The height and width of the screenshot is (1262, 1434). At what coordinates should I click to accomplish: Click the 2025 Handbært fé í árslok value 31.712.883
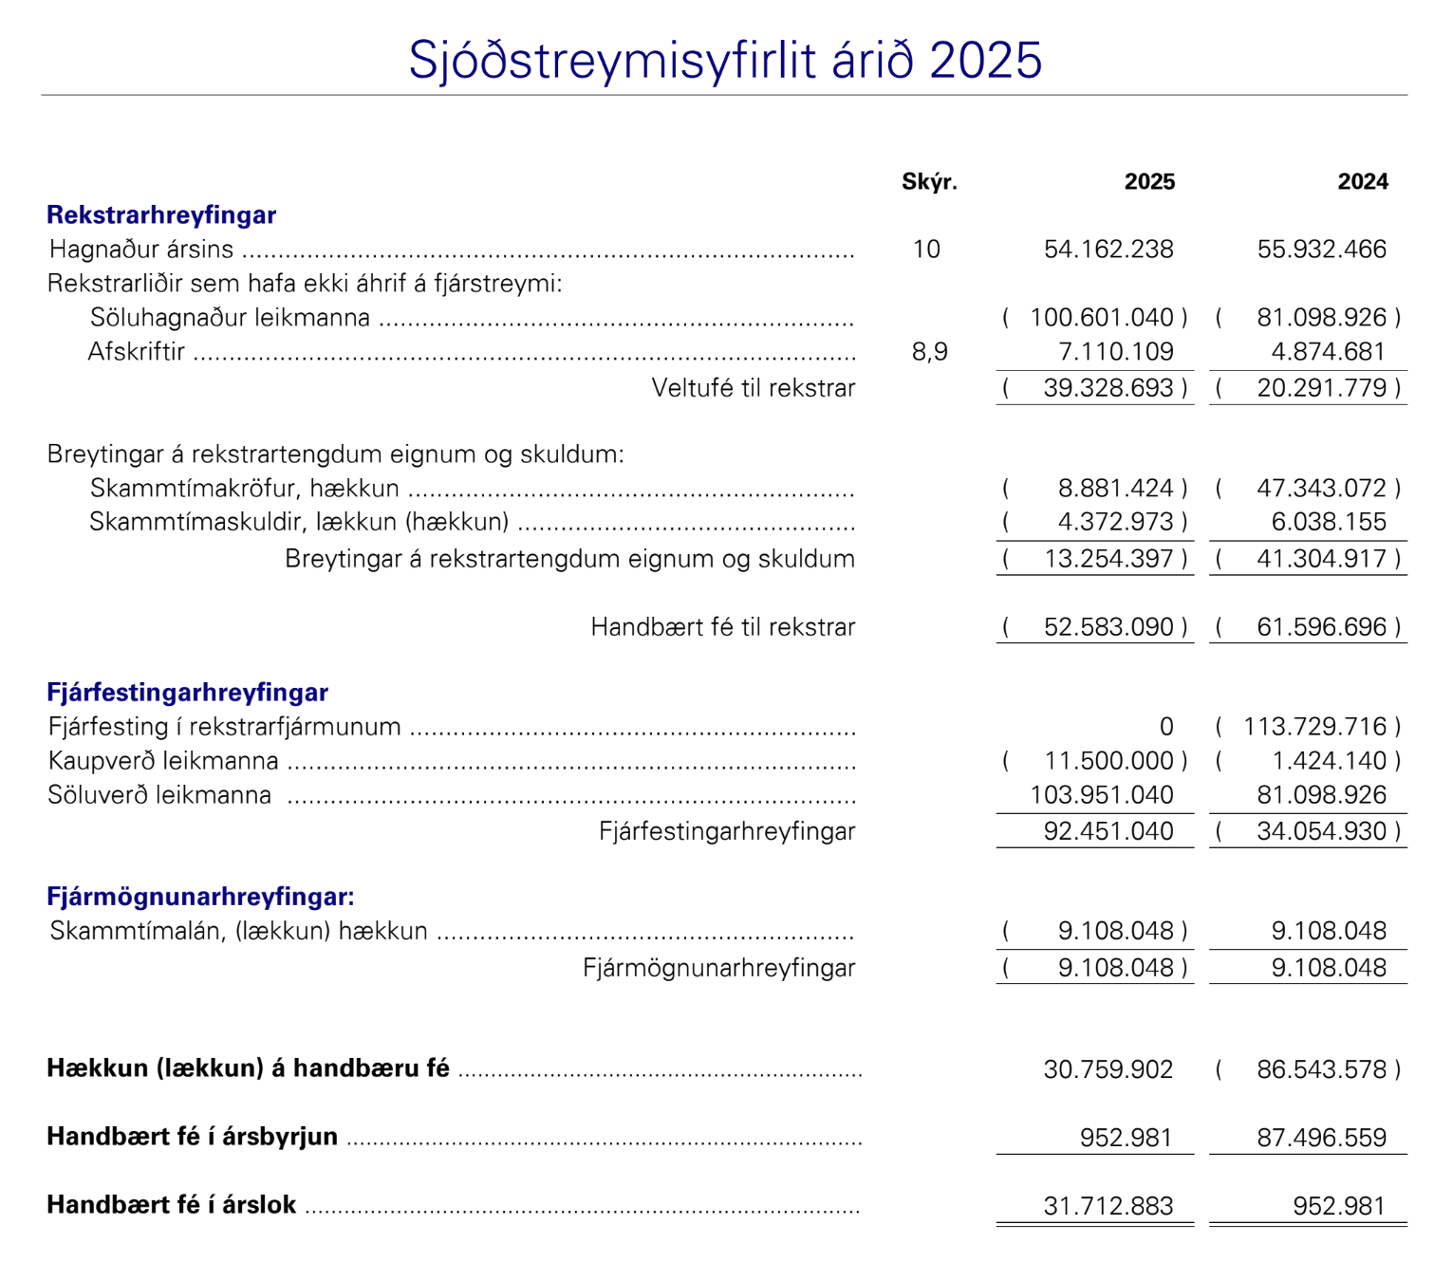(1108, 1206)
